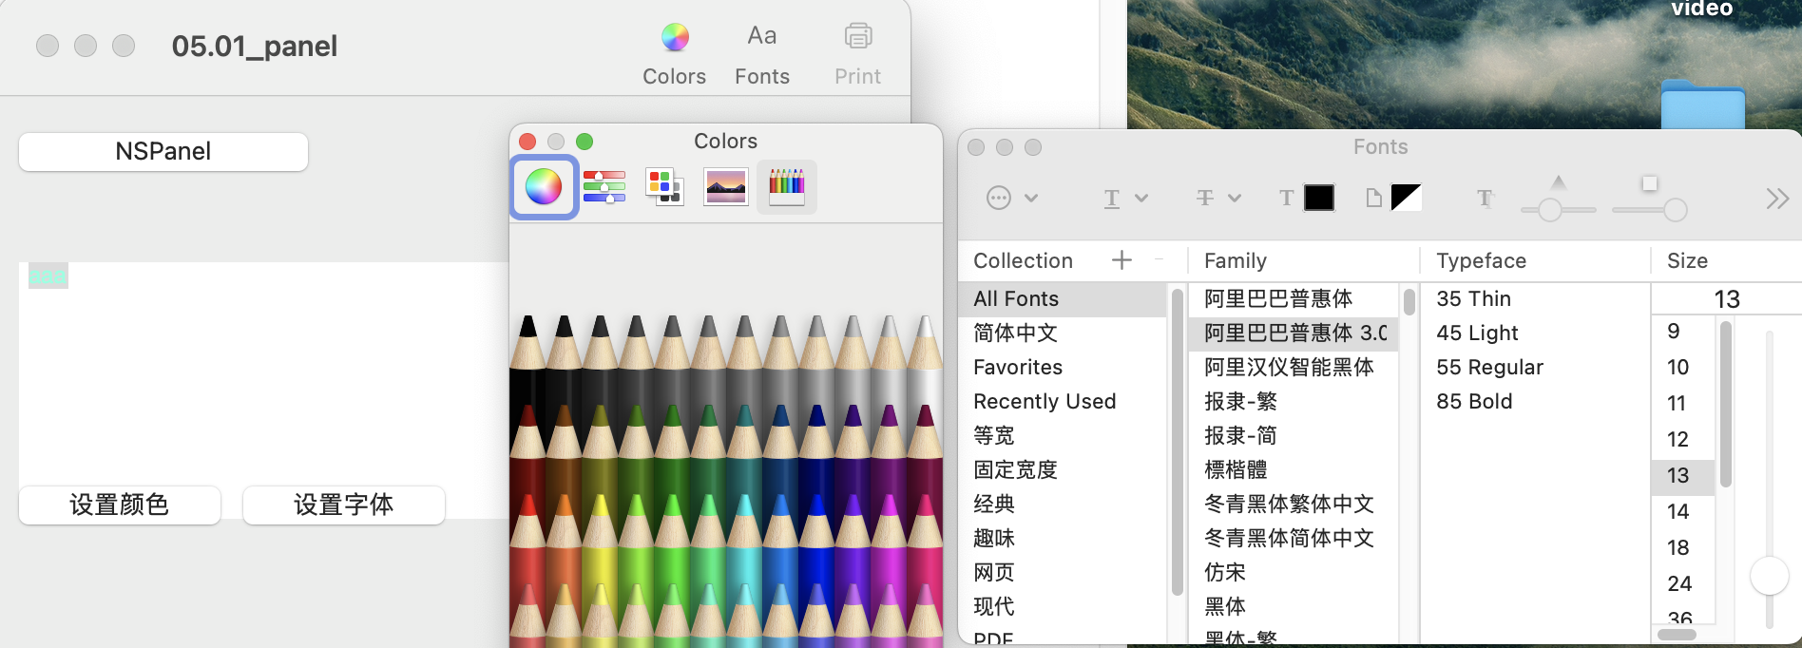Click the black text color swatch
The image size is (1802, 648).
[1318, 198]
